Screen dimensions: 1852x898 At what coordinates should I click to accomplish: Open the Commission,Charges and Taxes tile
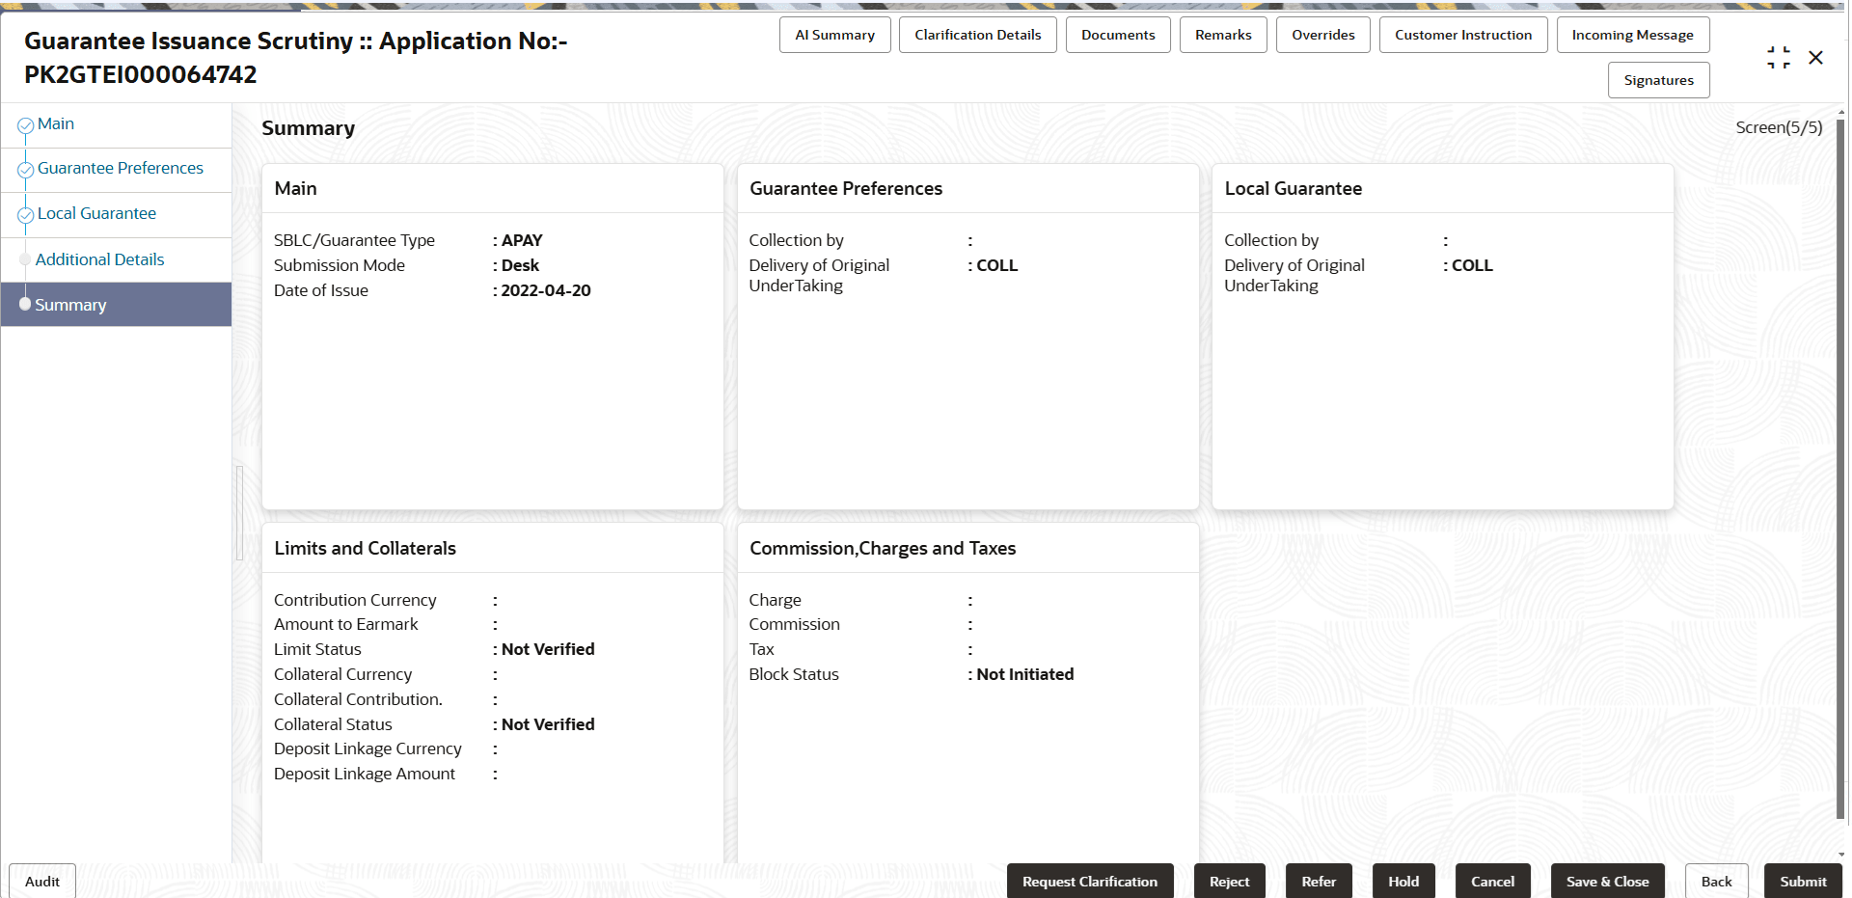968,693
